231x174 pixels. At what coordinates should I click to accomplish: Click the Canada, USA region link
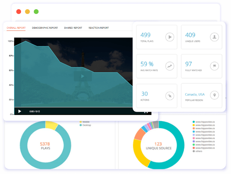(x=194, y=94)
